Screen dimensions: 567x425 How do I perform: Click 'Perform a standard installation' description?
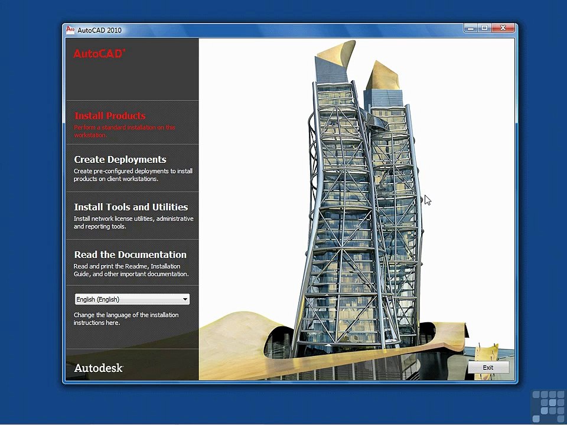click(125, 131)
